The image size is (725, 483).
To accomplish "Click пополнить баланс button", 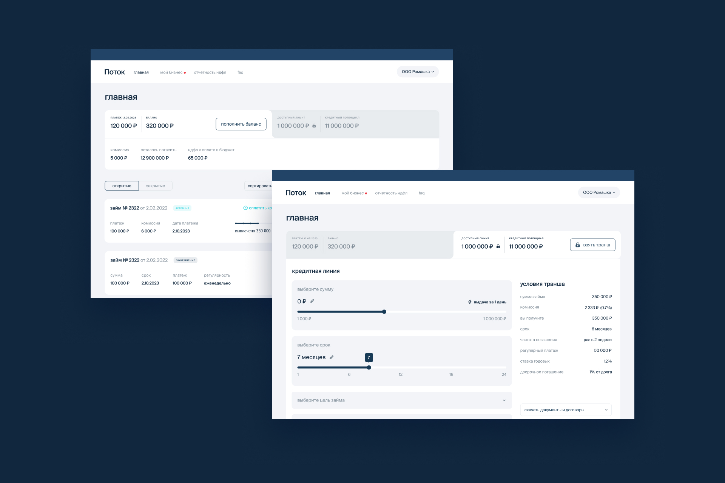I will click(x=241, y=124).
